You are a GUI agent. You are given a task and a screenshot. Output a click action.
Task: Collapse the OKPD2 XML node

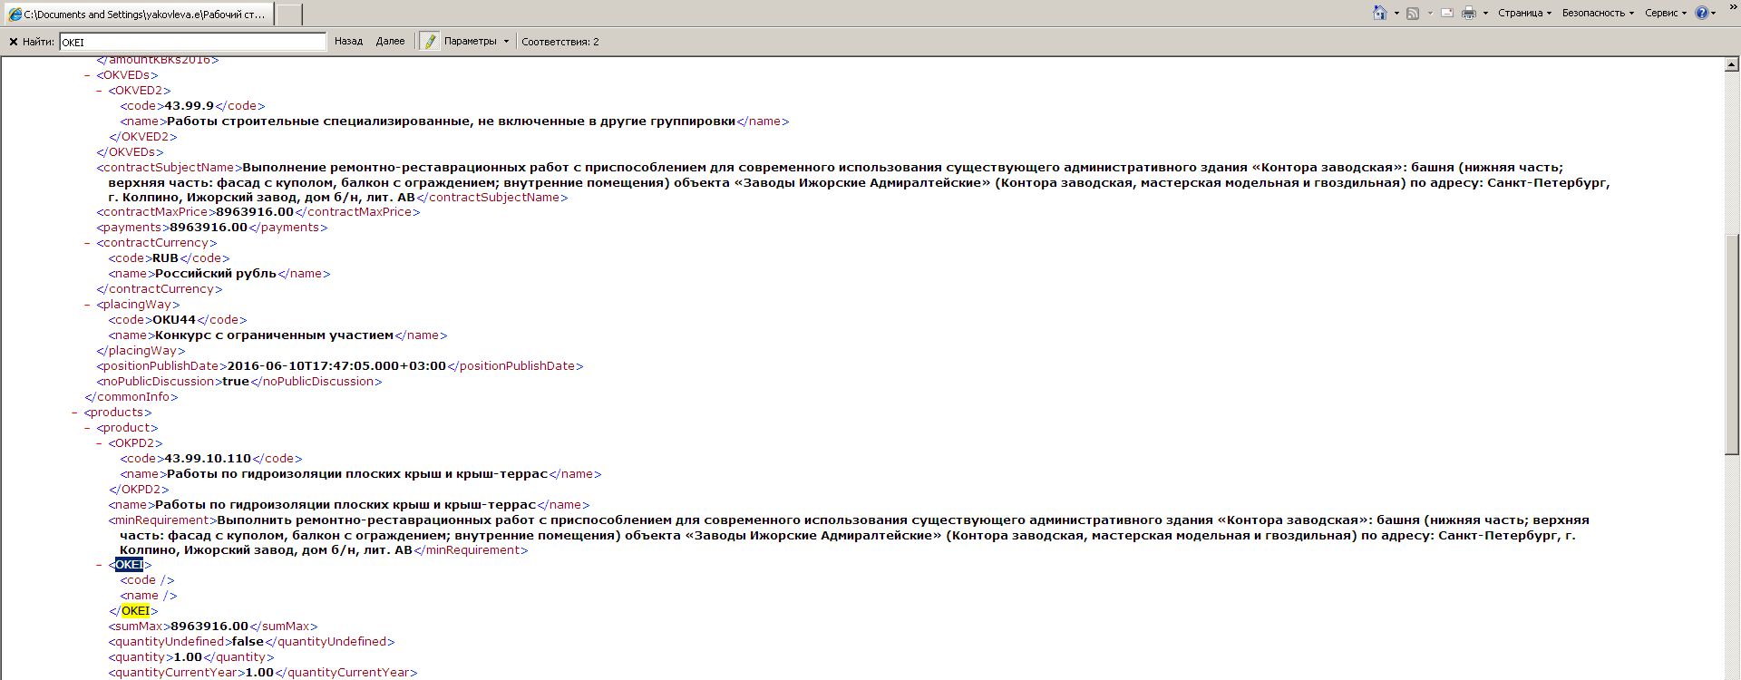(x=100, y=443)
